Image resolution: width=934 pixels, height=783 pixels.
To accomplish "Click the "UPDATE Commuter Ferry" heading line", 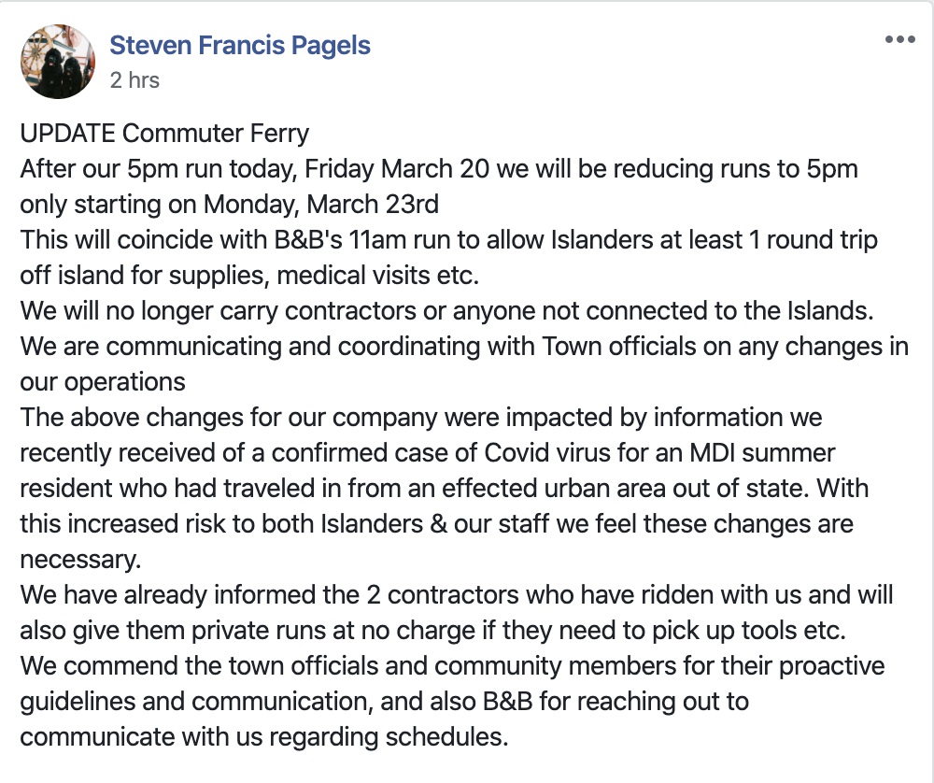I will [164, 133].
